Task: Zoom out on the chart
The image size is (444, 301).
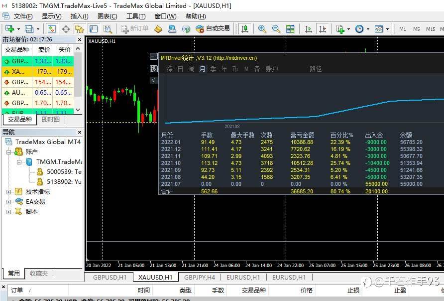Action: [276, 28]
